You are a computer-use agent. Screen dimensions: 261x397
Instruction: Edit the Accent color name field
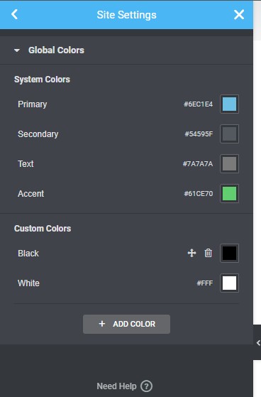point(31,193)
